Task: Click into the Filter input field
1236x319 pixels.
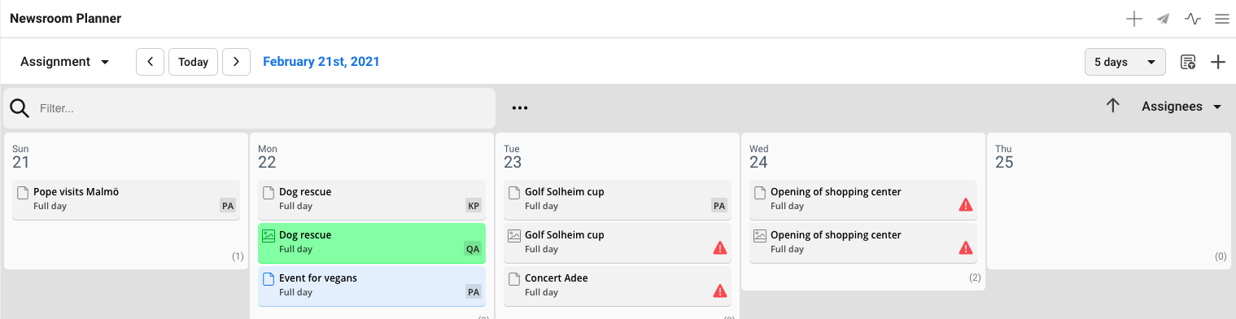Action: coord(264,108)
